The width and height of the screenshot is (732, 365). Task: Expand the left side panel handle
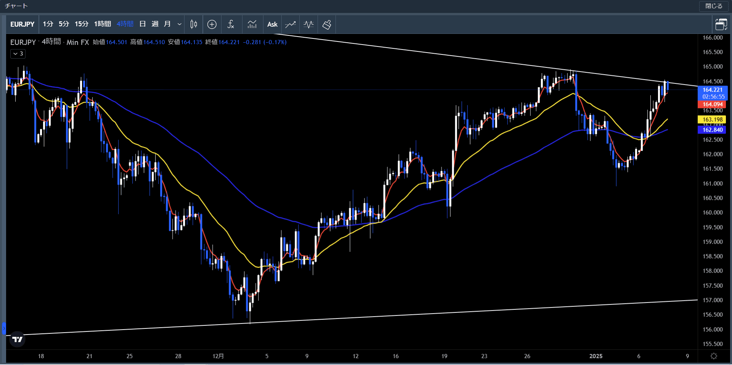pyautogui.click(x=4, y=328)
